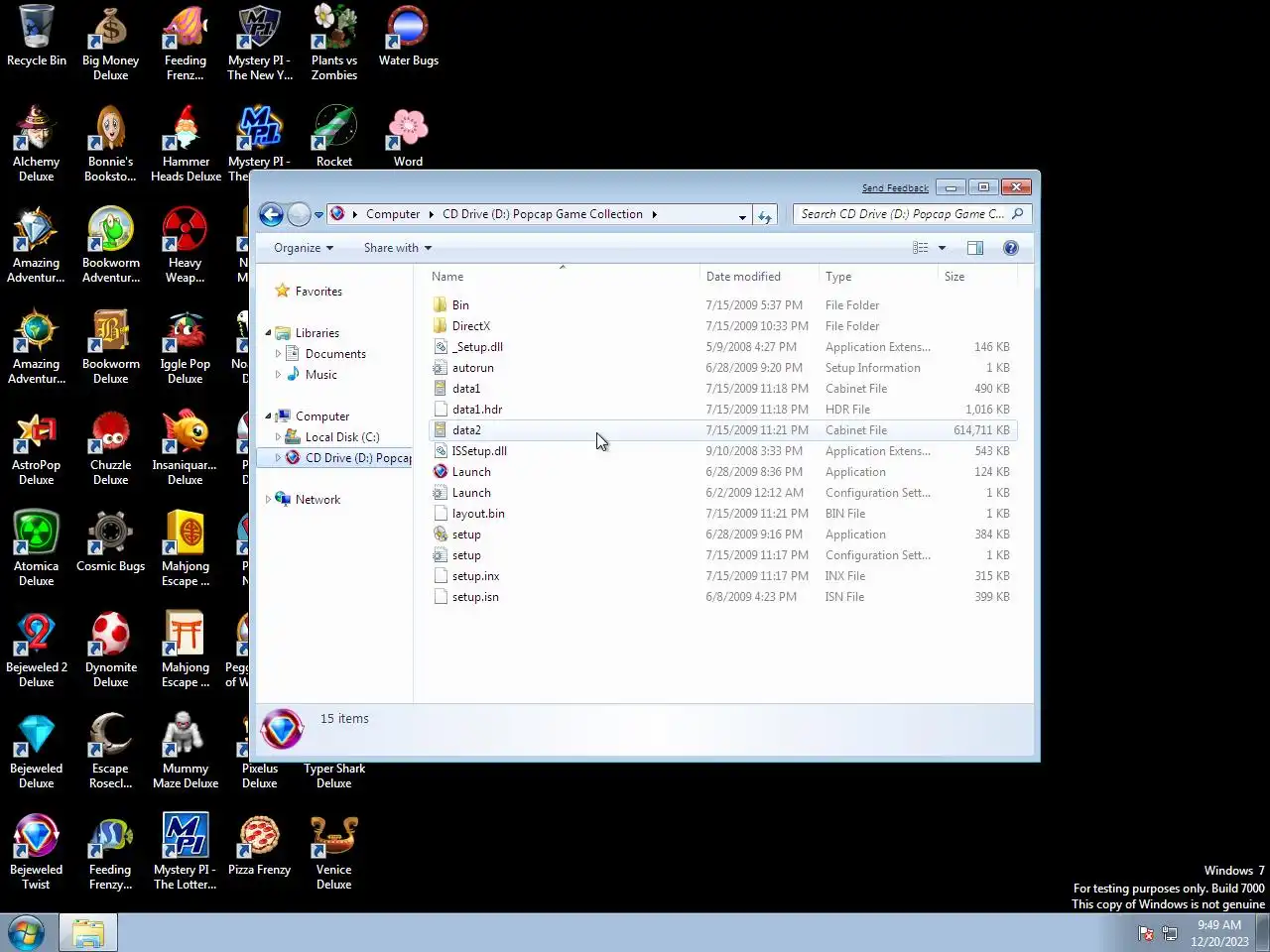The image size is (1270, 952).
Task: Open recent pages dropdown beside Forward
Action: tap(318, 215)
